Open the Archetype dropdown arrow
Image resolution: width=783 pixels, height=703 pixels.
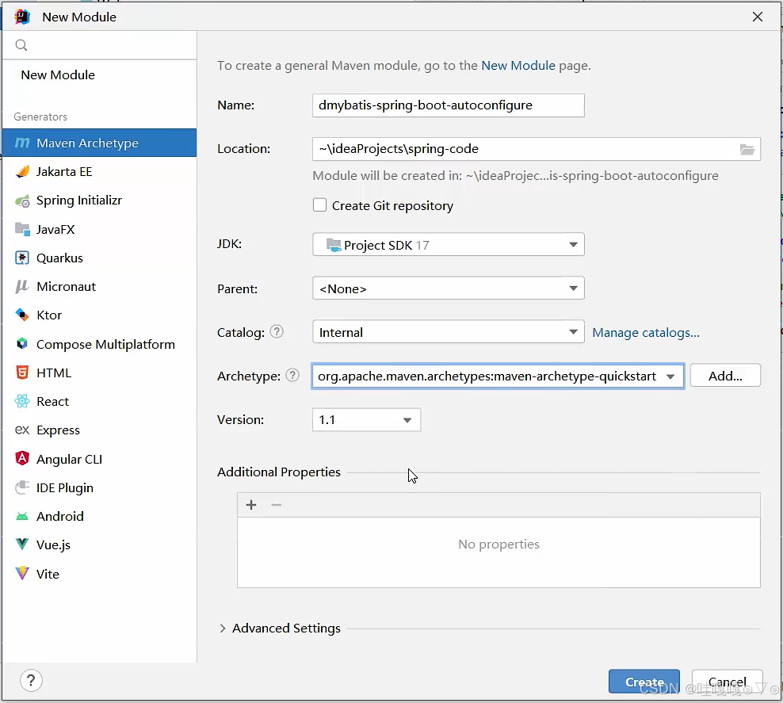[670, 376]
